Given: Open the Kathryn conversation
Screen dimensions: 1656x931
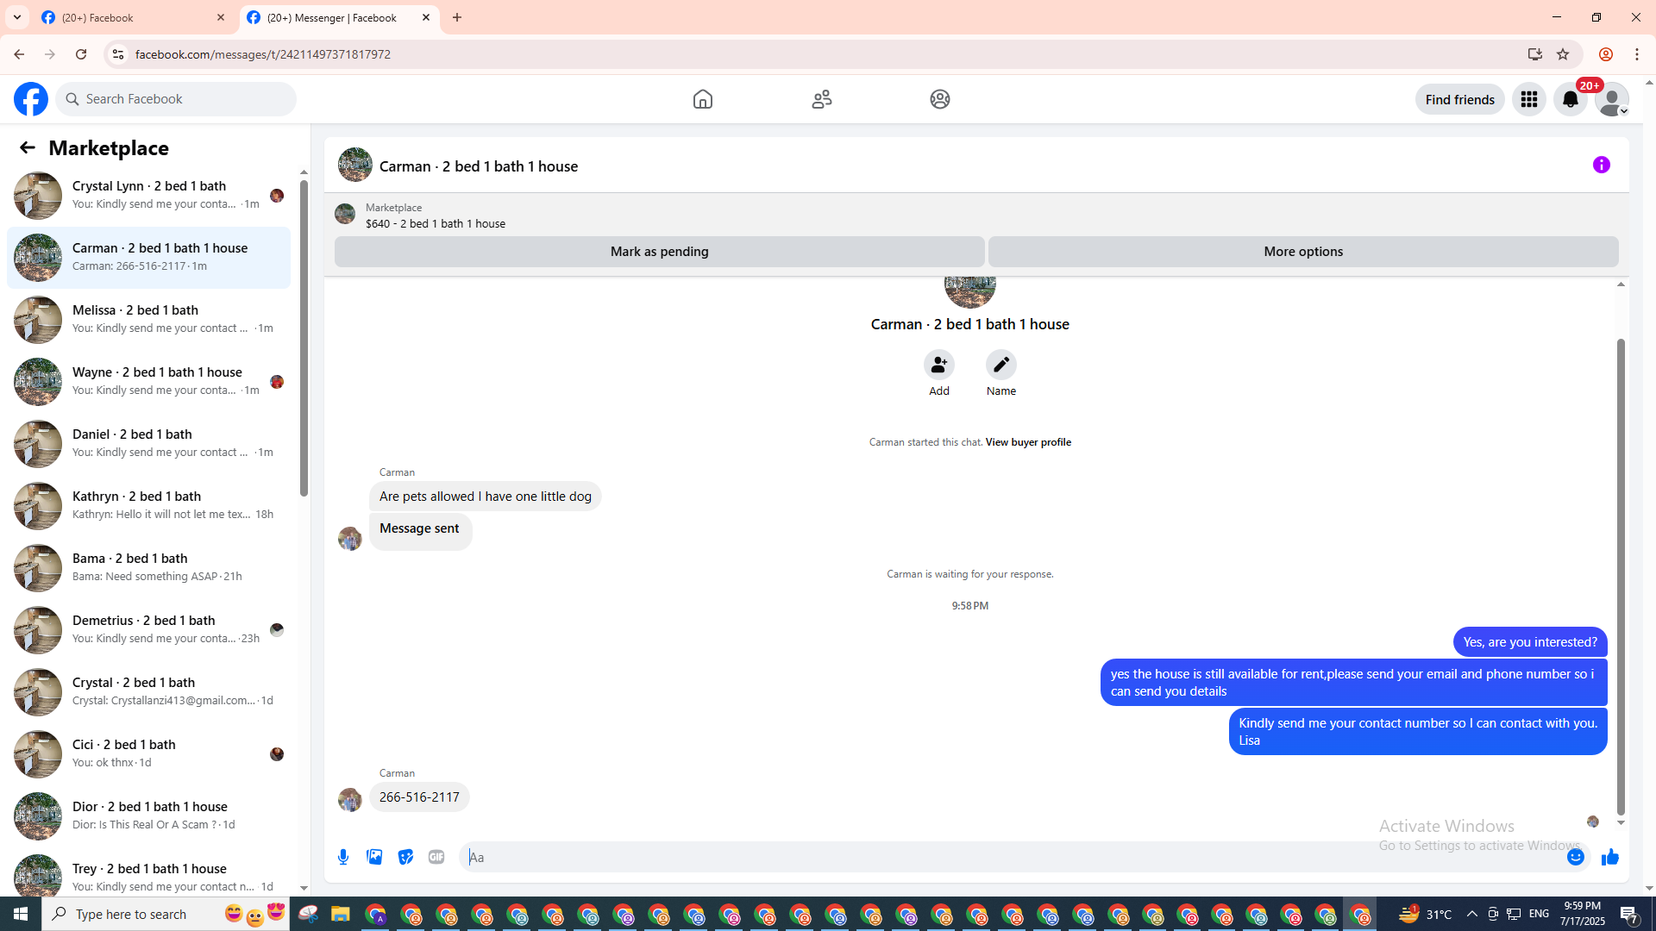Looking at the screenshot, I should point(149,506).
